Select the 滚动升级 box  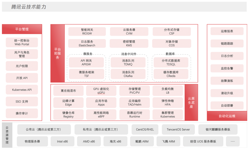pos(227,93)
